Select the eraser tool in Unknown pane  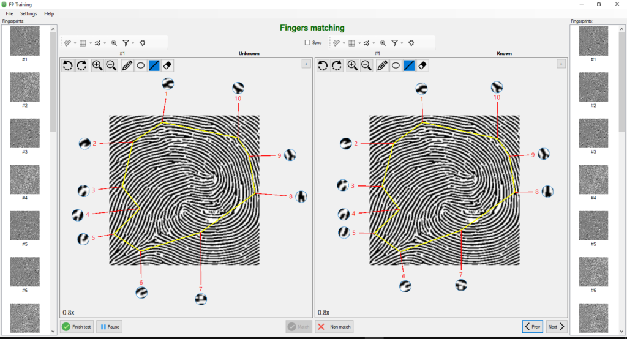[x=168, y=65]
